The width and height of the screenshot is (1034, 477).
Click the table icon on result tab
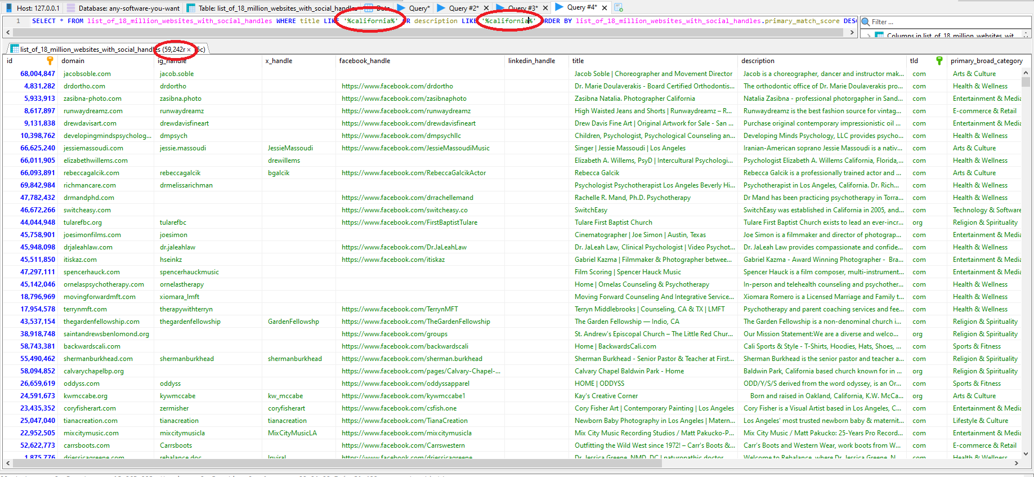point(15,50)
